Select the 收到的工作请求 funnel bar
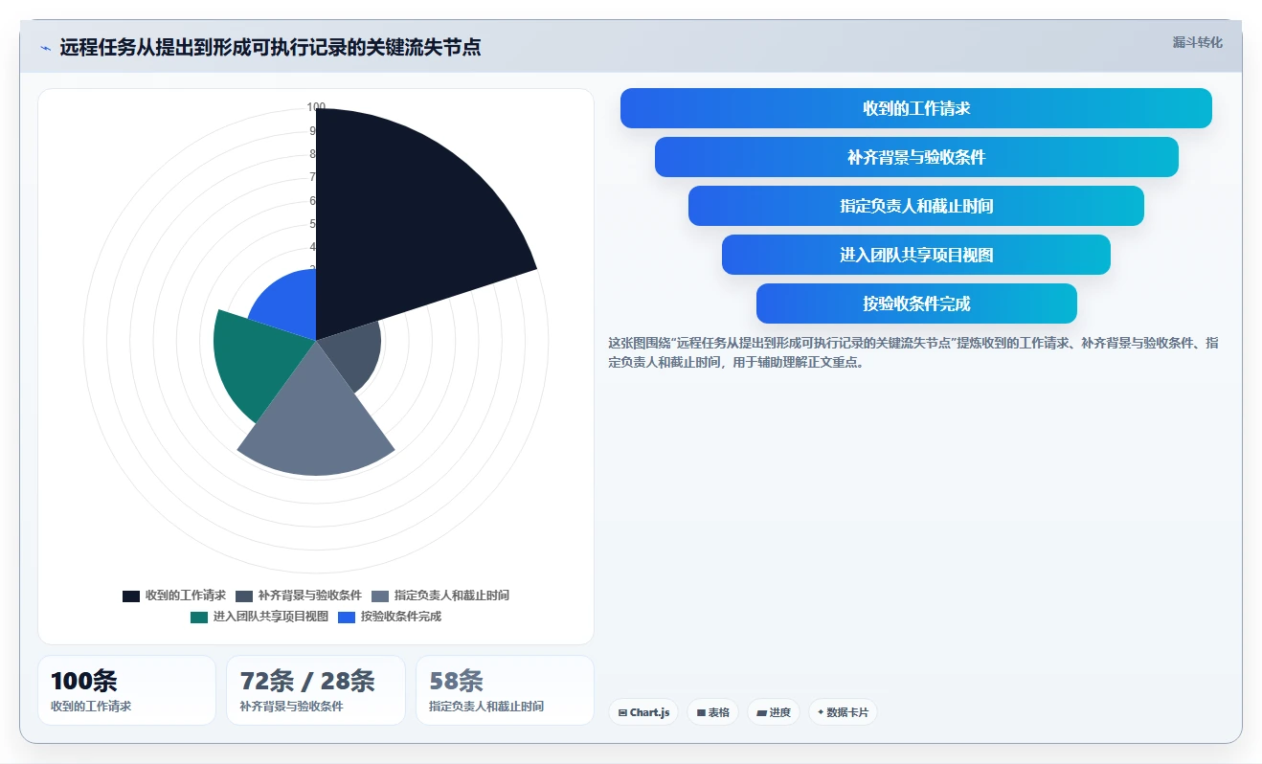1262x764 pixels. pyautogui.click(x=915, y=108)
